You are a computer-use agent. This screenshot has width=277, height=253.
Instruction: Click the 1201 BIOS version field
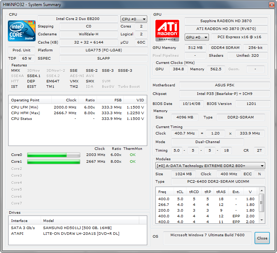point(253,103)
